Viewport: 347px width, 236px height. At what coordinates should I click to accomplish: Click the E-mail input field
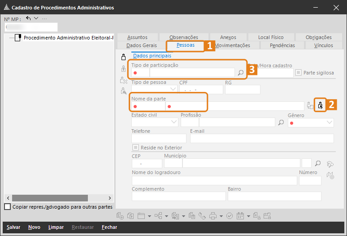tap(262, 138)
